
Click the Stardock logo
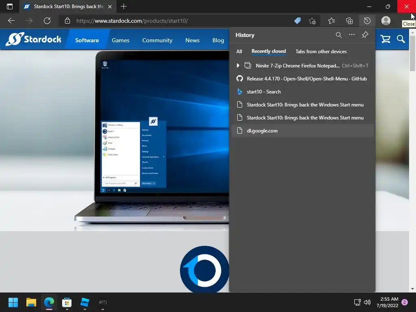coord(33,39)
